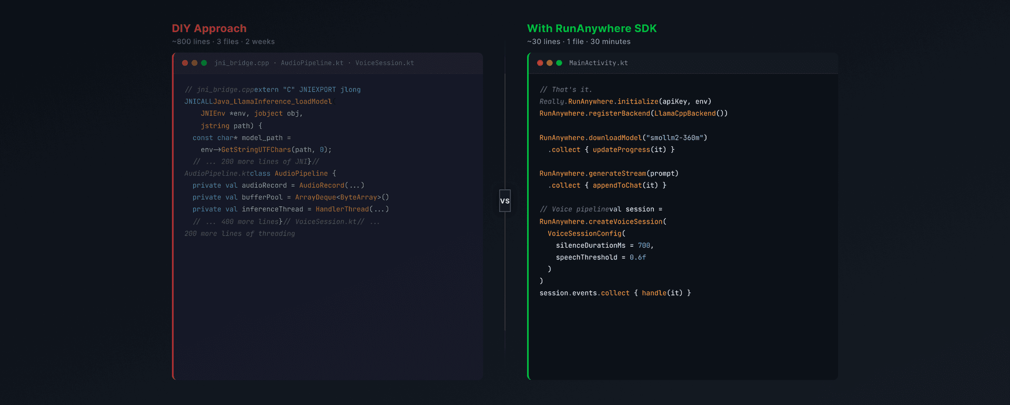Click the const char* model_path line
The height and width of the screenshot is (405, 1010).
click(241, 138)
